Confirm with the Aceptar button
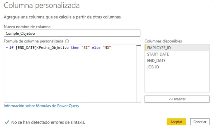The width and height of the screenshot is (213, 128). pos(176,122)
